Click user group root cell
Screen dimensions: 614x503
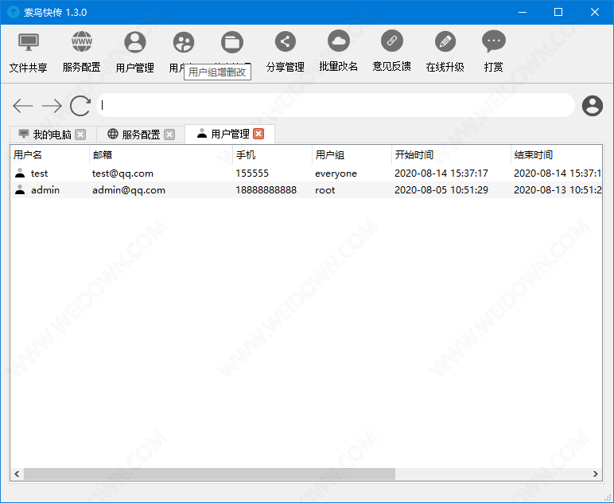point(325,190)
